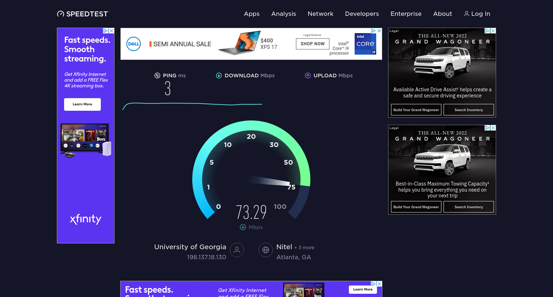
Task: Click the download arrow icon beside DOWNLOAD
Action: coord(219,76)
